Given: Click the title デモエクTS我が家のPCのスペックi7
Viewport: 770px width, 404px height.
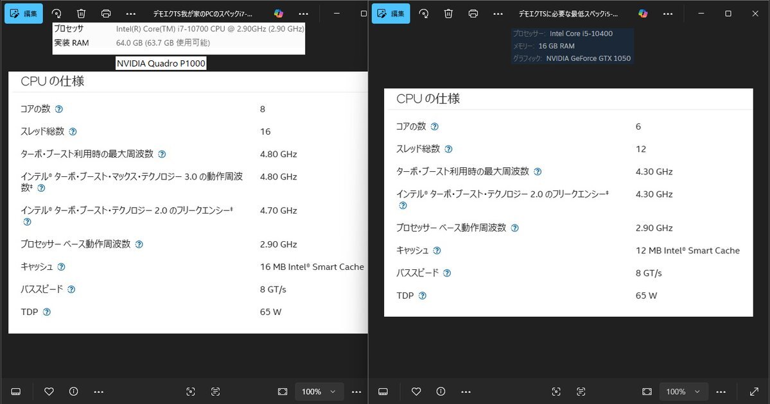Looking at the screenshot, I should click(203, 13).
